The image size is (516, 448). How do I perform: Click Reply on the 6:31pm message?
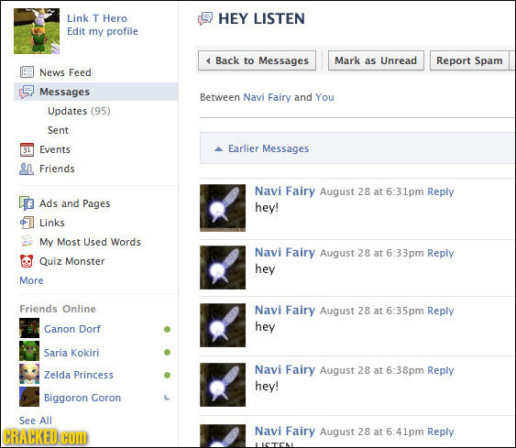440,191
